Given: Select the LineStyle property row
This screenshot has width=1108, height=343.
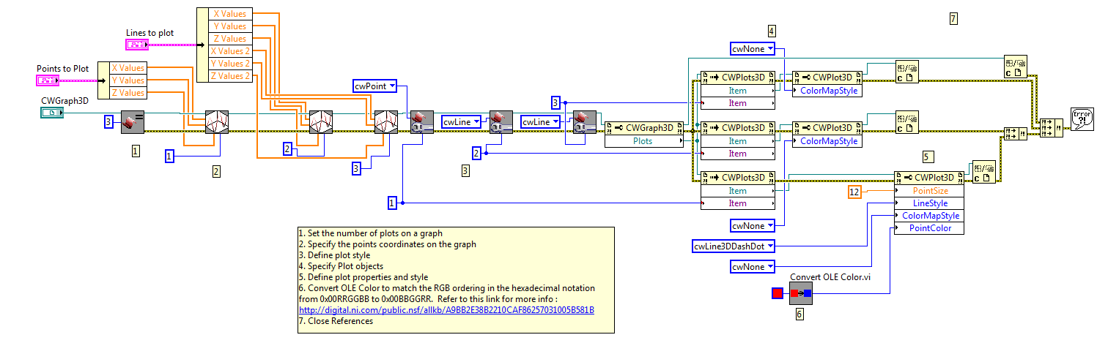Looking at the screenshot, I should tap(930, 203).
